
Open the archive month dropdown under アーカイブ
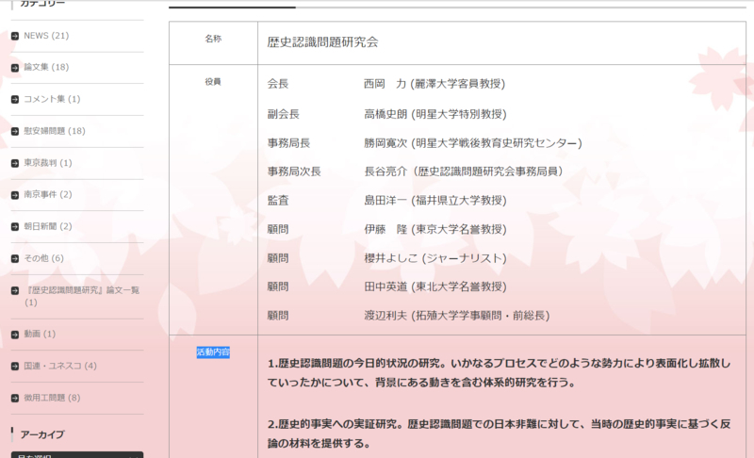coord(77,454)
